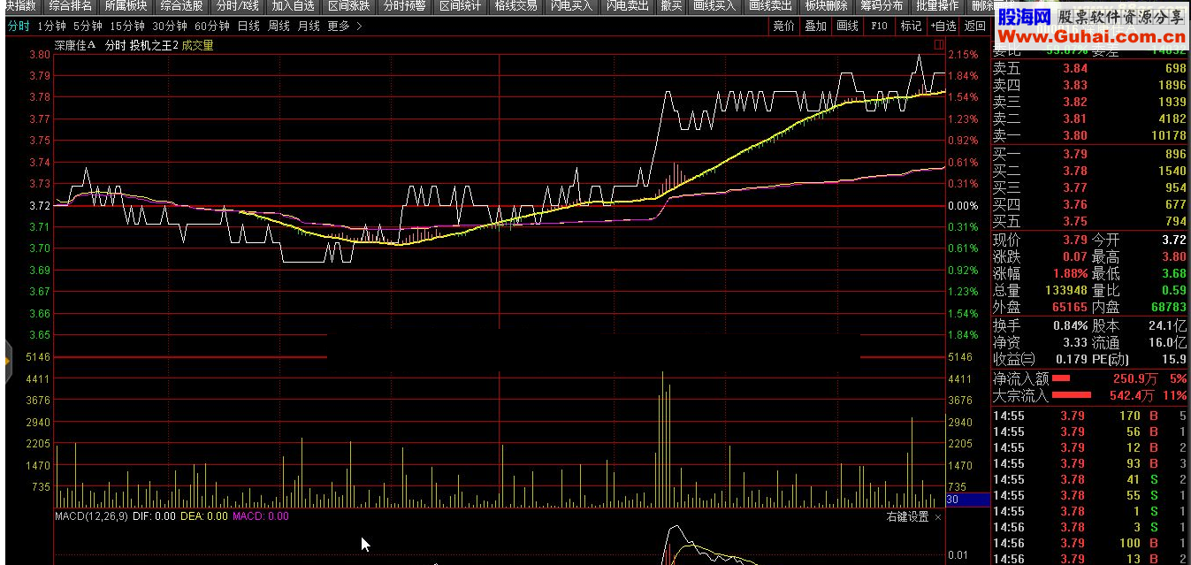Open F10 company info
This screenshot has width=1191, height=565.
(x=879, y=26)
